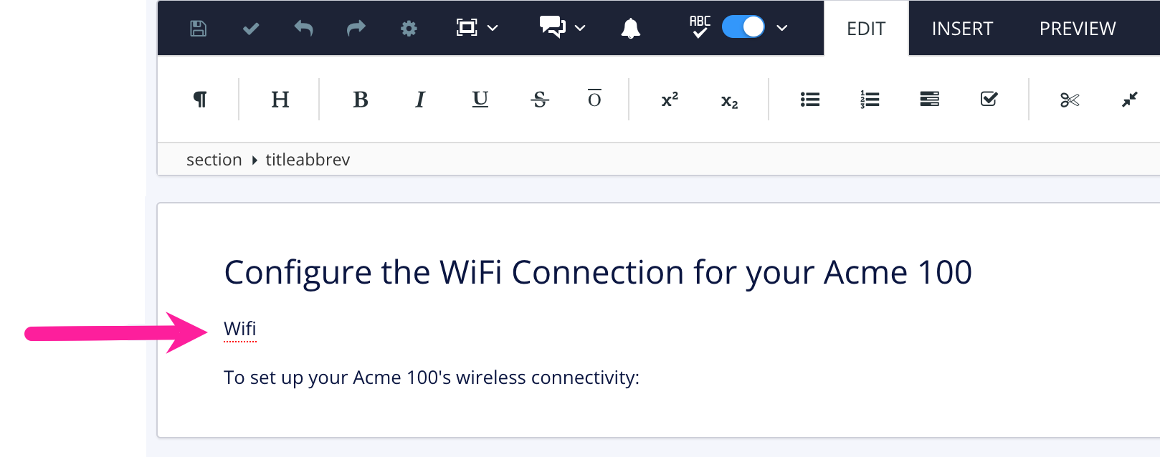Open the comments dropdown
1160x457 pixels.
pos(579,28)
